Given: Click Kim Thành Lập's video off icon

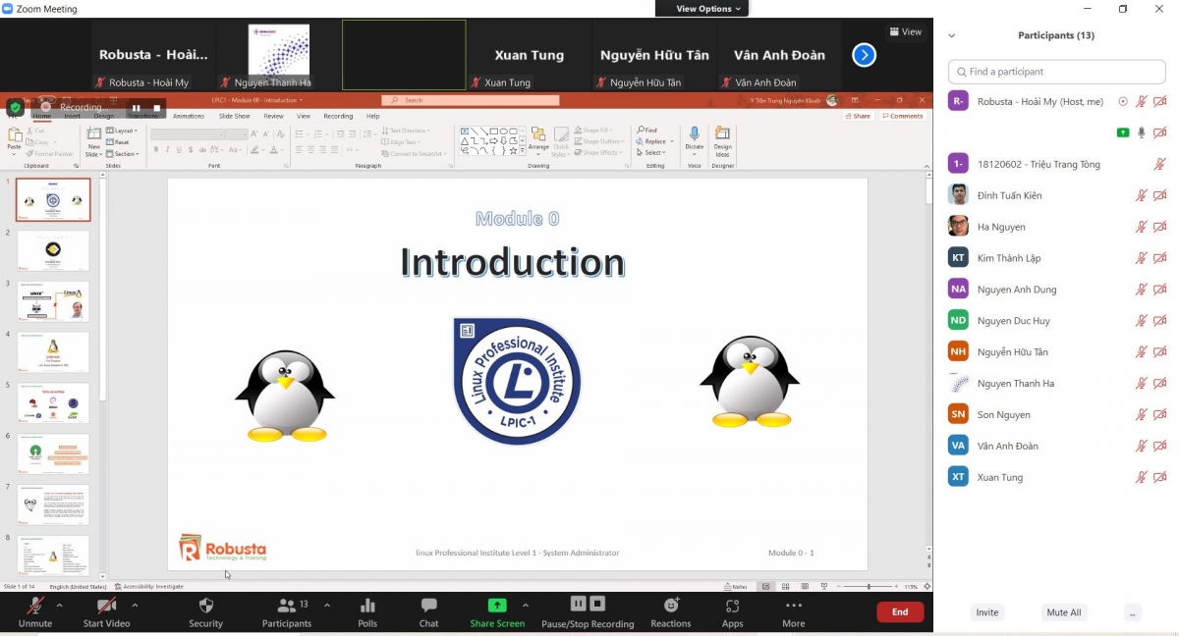Looking at the screenshot, I should tap(1159, 258).
